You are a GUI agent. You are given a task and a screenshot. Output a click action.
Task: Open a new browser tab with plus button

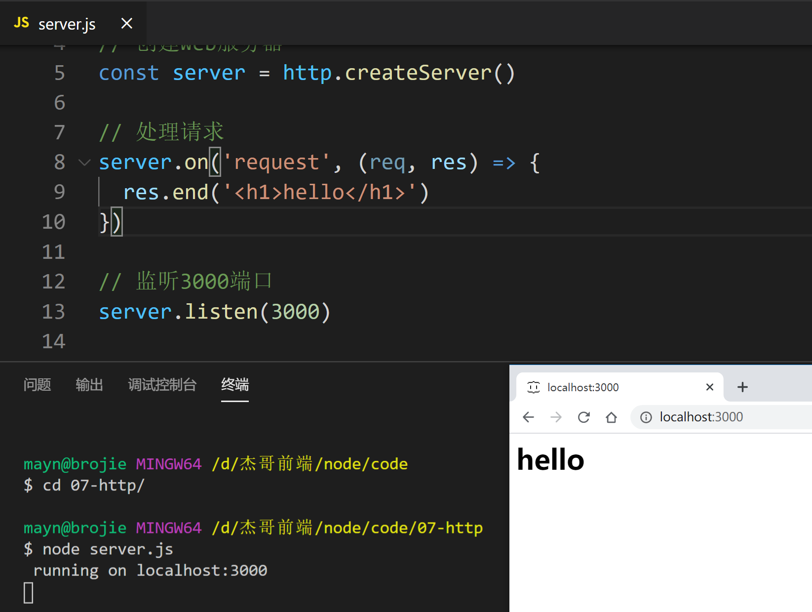(742, 387)
